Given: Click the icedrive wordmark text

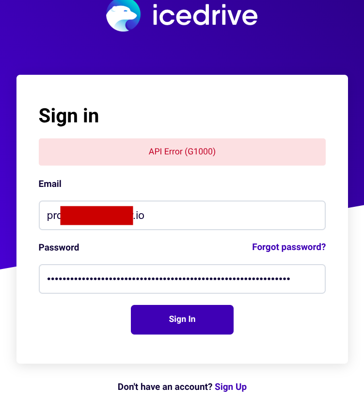Looking at the screenshot, I should point(205,15).
